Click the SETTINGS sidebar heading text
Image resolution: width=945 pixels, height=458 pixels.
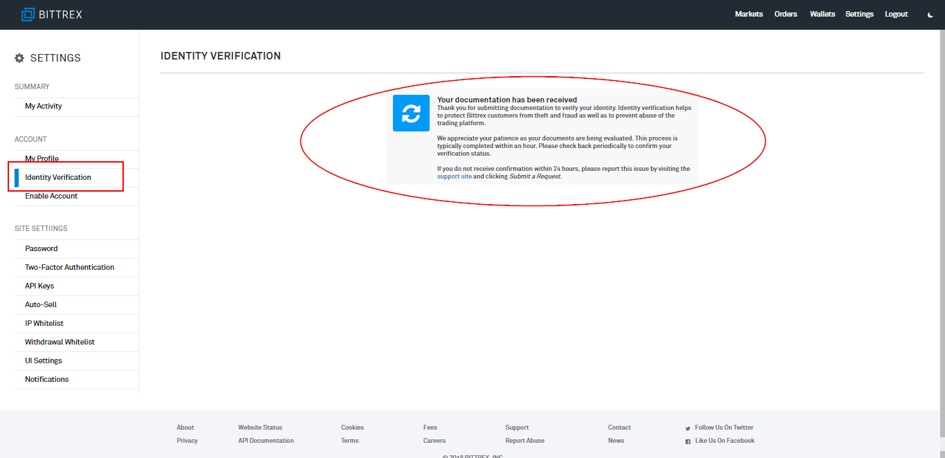pyautogui.click(x=55, y=58)
